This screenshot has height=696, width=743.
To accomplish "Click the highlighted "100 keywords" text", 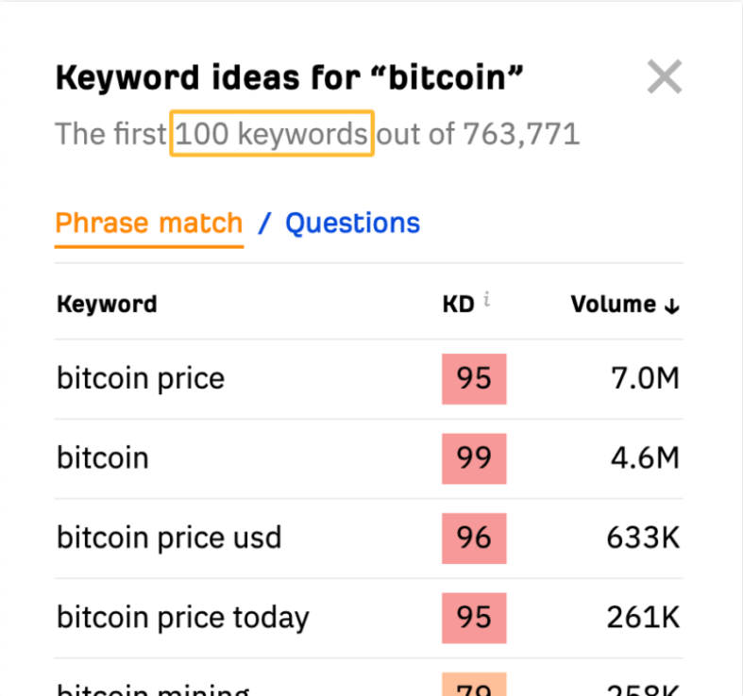I will 272,134.
